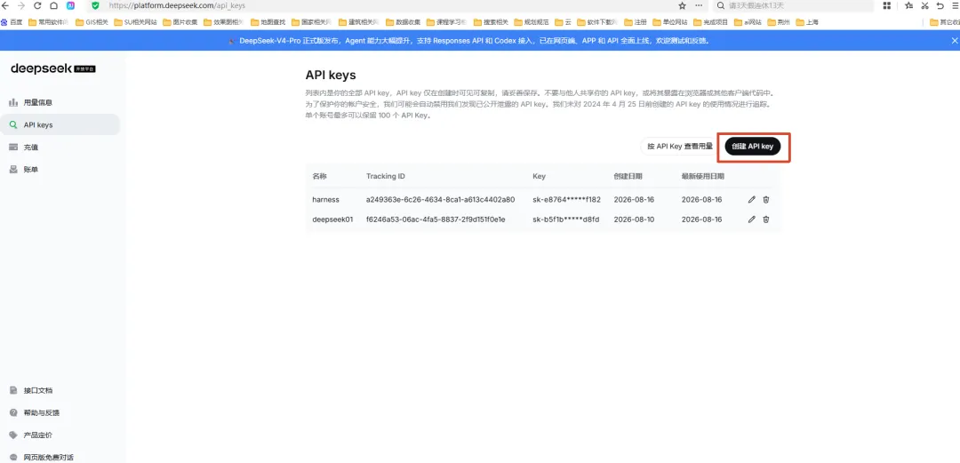This screenshot has height=463, width=960.
Task: Open the address bar three-dot menu
Action: (x=699, y=5)
